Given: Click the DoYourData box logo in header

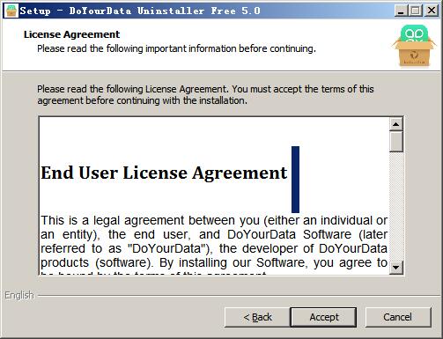Looking at the screenshot, I should click(x=414, y=46).
